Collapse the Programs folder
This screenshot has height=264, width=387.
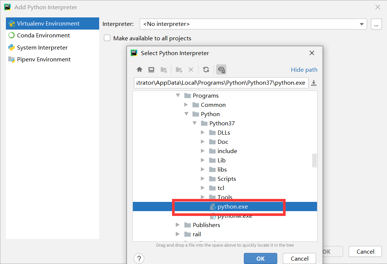[178, 95]
